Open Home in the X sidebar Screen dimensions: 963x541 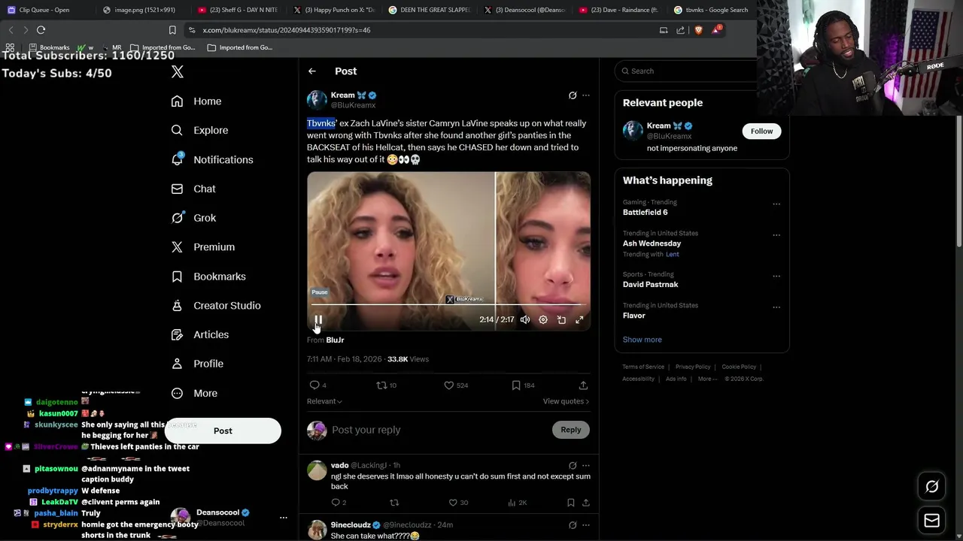[196, 101]
